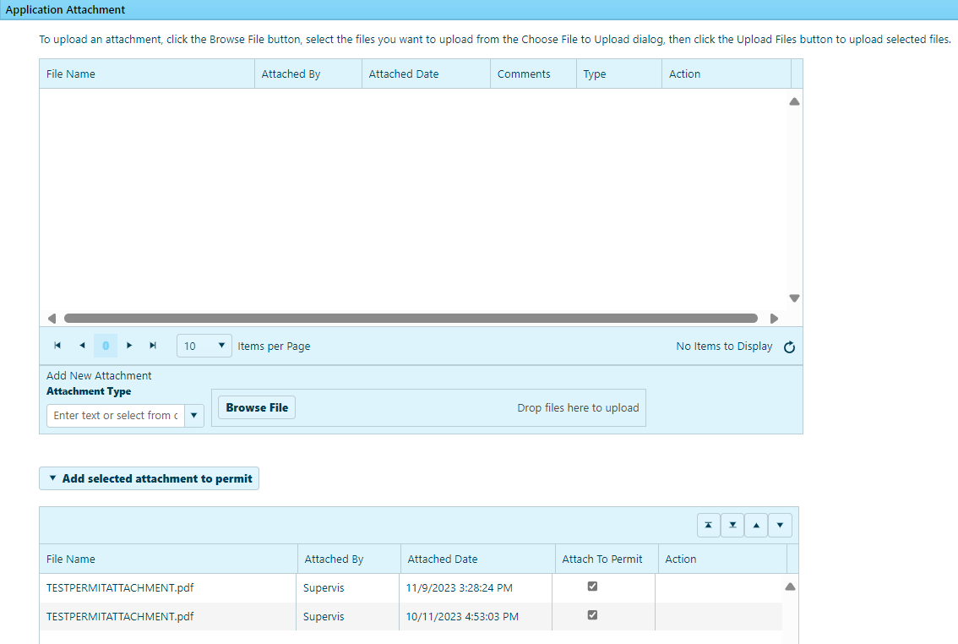Expand the Attachment Type dropdown arrow
The image size is (958, 644).
pos(194,416)
